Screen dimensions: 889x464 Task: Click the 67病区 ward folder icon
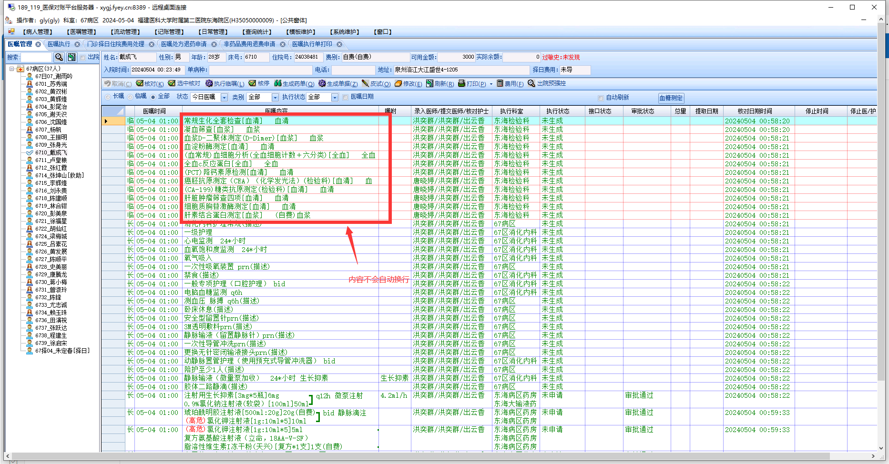20,69
